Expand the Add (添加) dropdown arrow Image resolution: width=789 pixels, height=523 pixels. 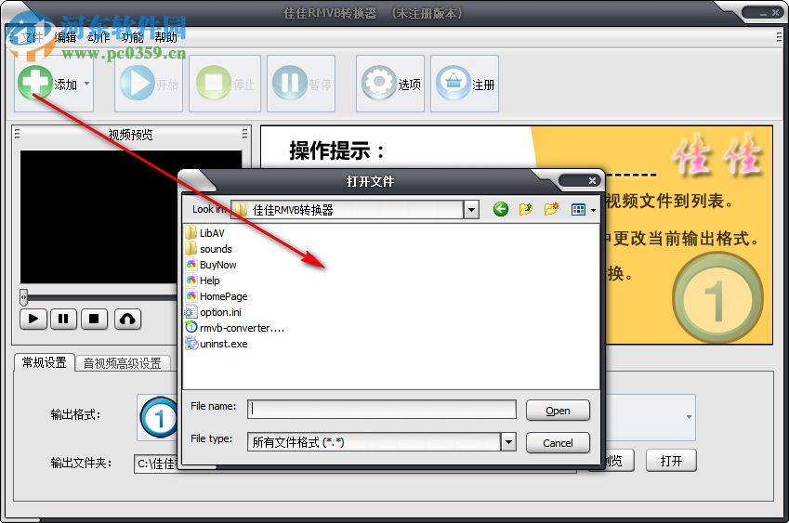[x=86, y=84]
